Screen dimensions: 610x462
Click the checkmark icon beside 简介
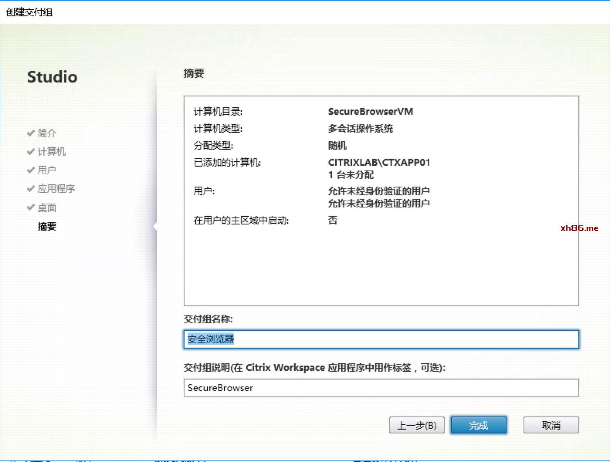pyautogui.click(x=31, y=133)
